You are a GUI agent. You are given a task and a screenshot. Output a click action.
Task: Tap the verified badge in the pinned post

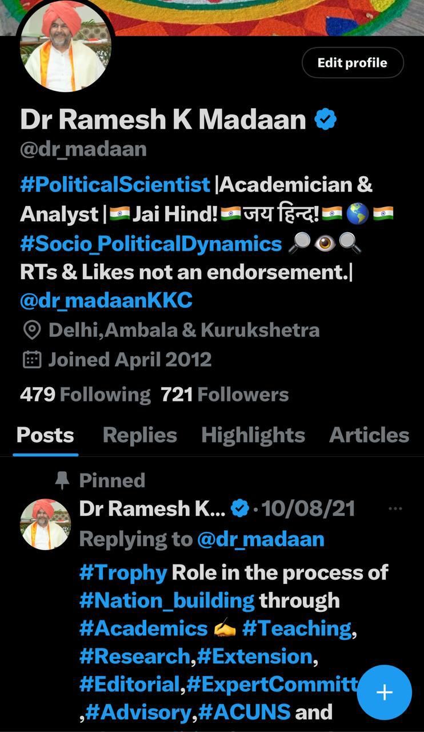pos(240,508)
